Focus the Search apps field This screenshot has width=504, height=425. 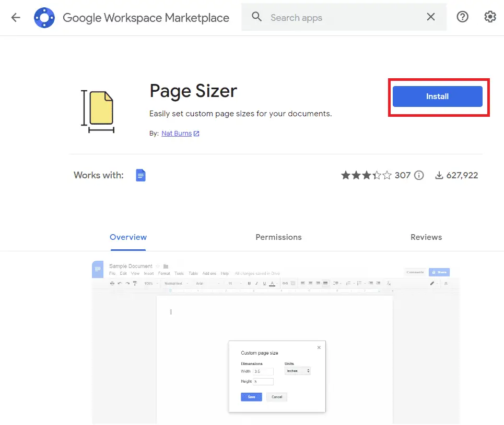344,17
